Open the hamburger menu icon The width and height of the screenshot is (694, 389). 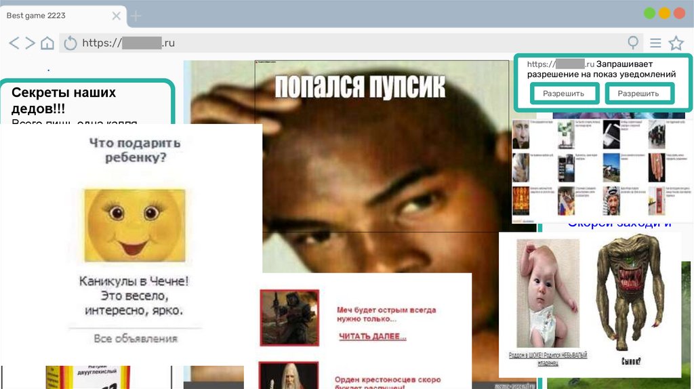(655, 43)
